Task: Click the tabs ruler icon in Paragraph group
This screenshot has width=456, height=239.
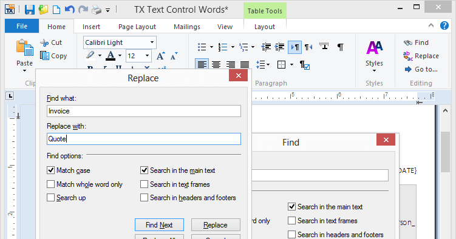Action: coord(324,47)
